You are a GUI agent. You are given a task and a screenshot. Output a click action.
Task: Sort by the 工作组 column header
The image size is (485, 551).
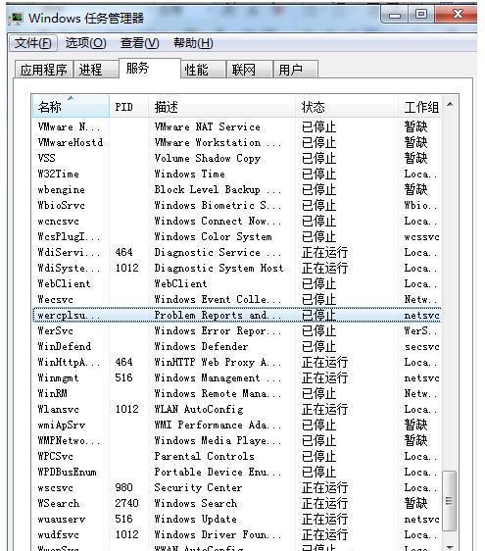pos(419,107)
